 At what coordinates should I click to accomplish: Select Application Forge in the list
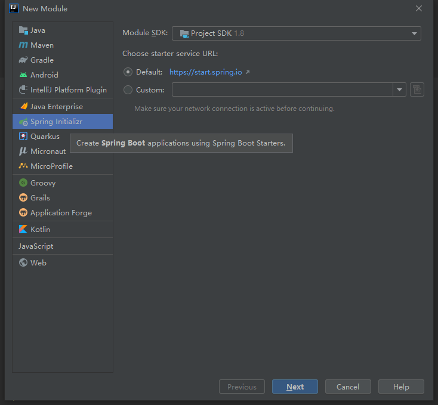pos(63,213)
